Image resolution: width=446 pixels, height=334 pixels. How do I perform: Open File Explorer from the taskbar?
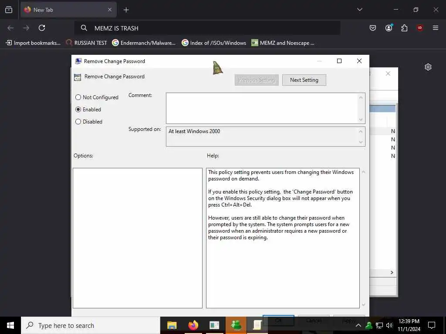172,325
